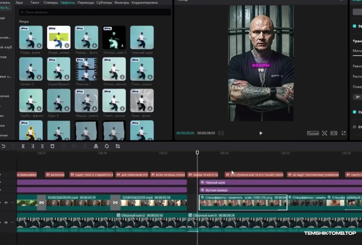Select the Сборный клип5 00:00:09:24 clip
Image resolution: width=362 pixels, height=245 pixels.
pyautogui.click(x=275, y=222)
